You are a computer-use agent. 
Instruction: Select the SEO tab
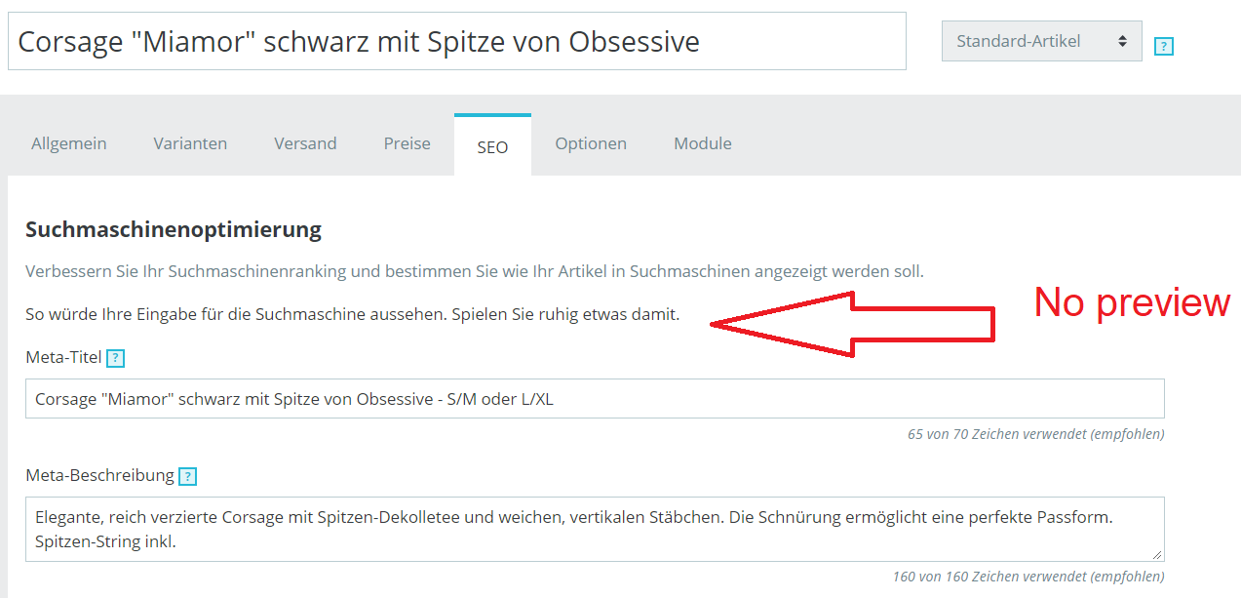[492, 146]
